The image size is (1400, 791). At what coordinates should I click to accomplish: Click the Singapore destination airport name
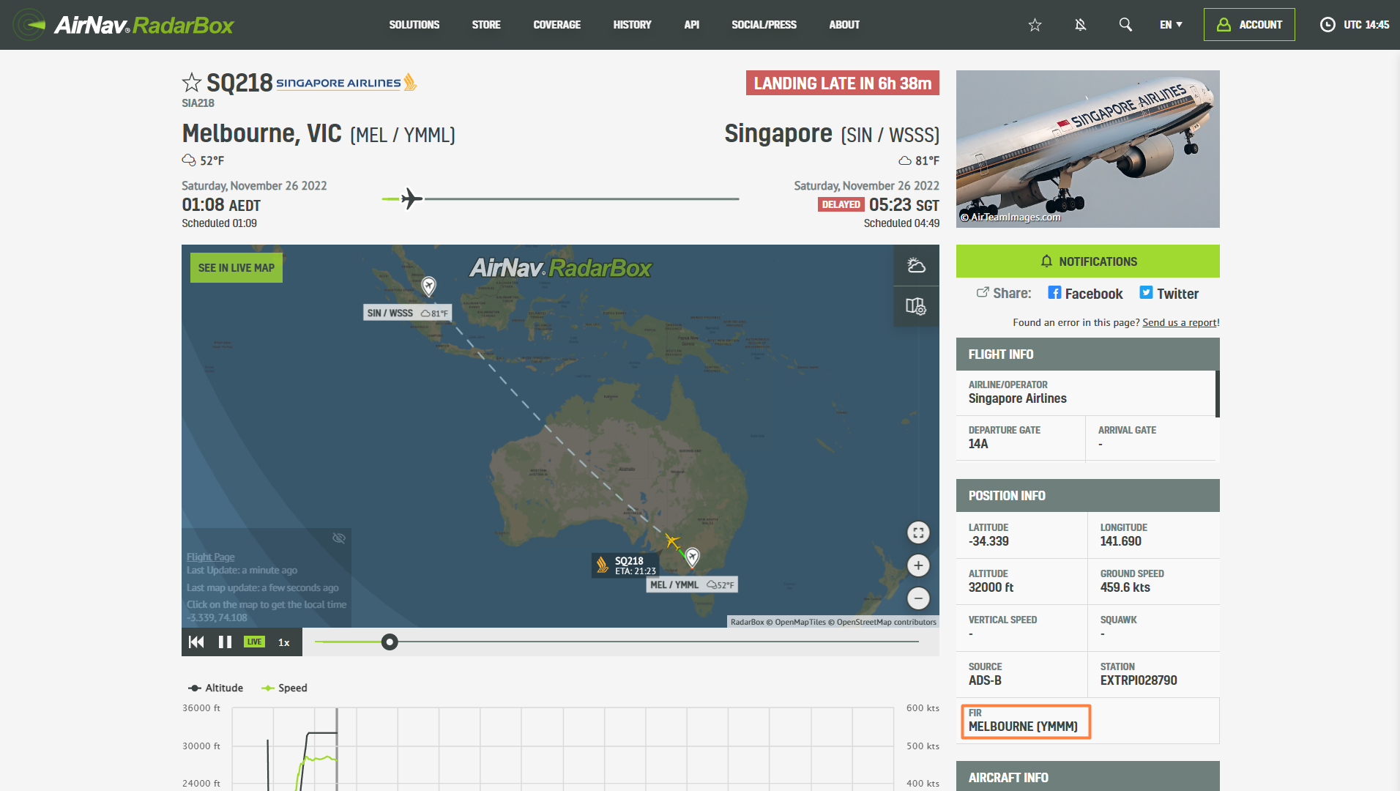(x=778, y=133)
